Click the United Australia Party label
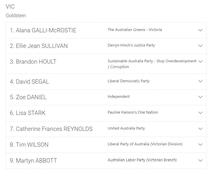Screen dimensions: 208x170 126,128
